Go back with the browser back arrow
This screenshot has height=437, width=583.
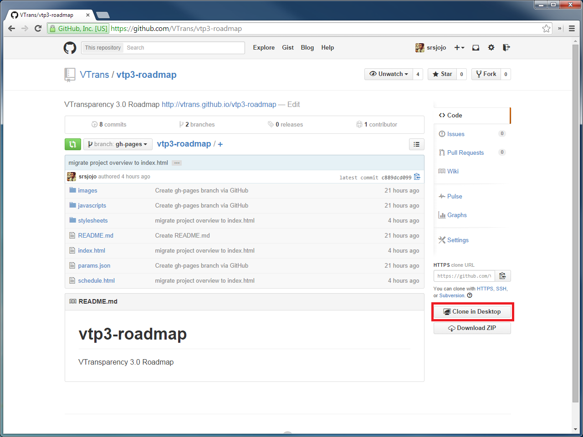tap(12, 28)
